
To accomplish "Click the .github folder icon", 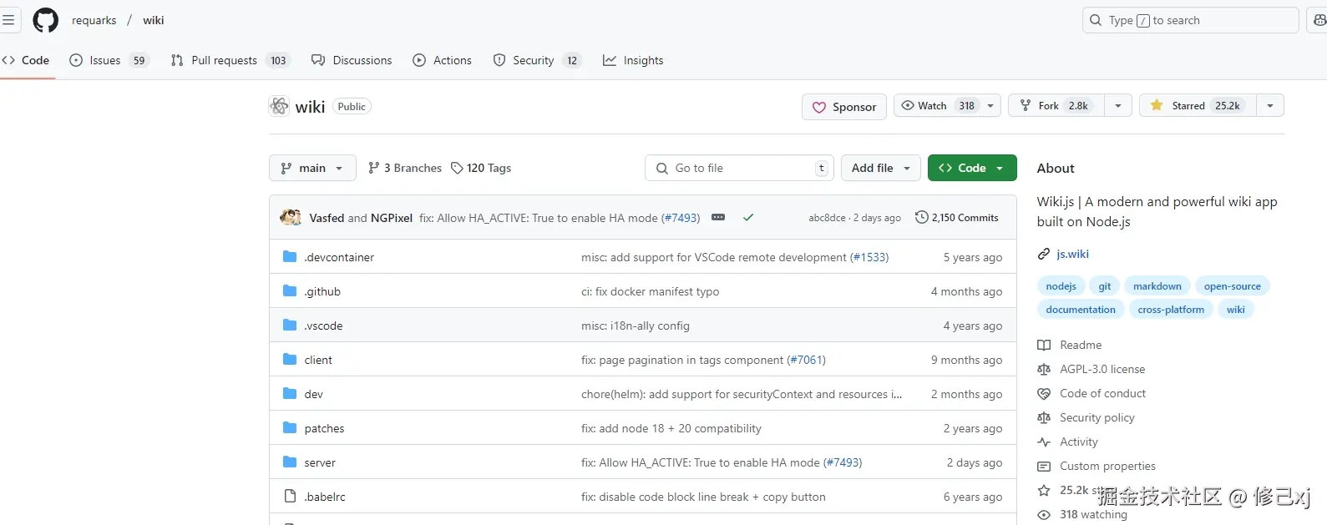I will pos(290,291).
